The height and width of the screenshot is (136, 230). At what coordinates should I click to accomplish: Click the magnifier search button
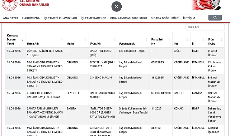tap(215, 18)
